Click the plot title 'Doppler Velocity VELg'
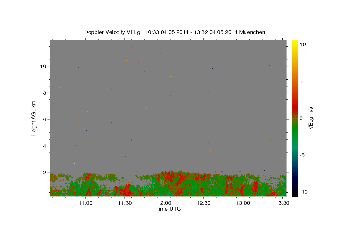 coord(113,32)
